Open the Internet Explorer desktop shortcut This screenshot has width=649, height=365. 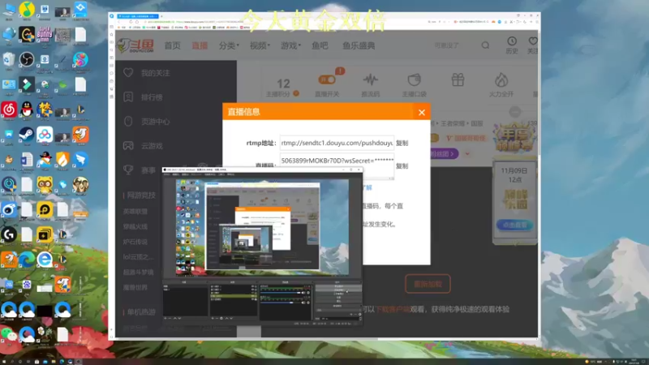pyautogui.click(x=45, y=260)
